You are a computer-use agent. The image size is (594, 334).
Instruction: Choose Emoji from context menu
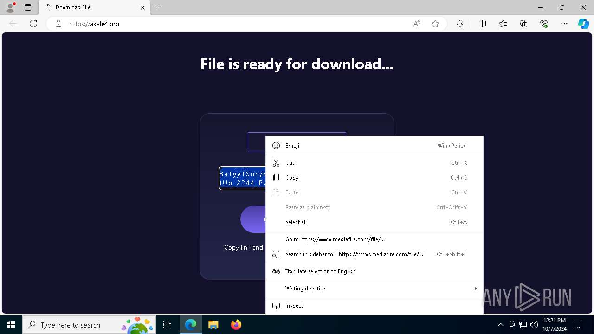374,146
